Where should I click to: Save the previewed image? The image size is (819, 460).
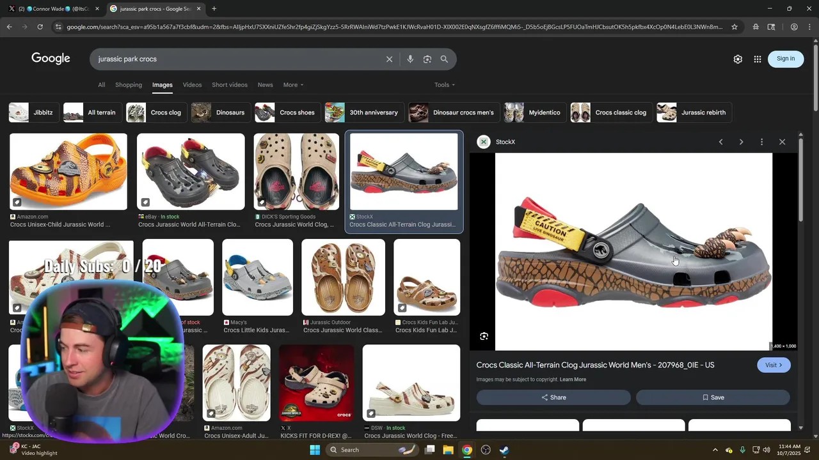point(713,397)
